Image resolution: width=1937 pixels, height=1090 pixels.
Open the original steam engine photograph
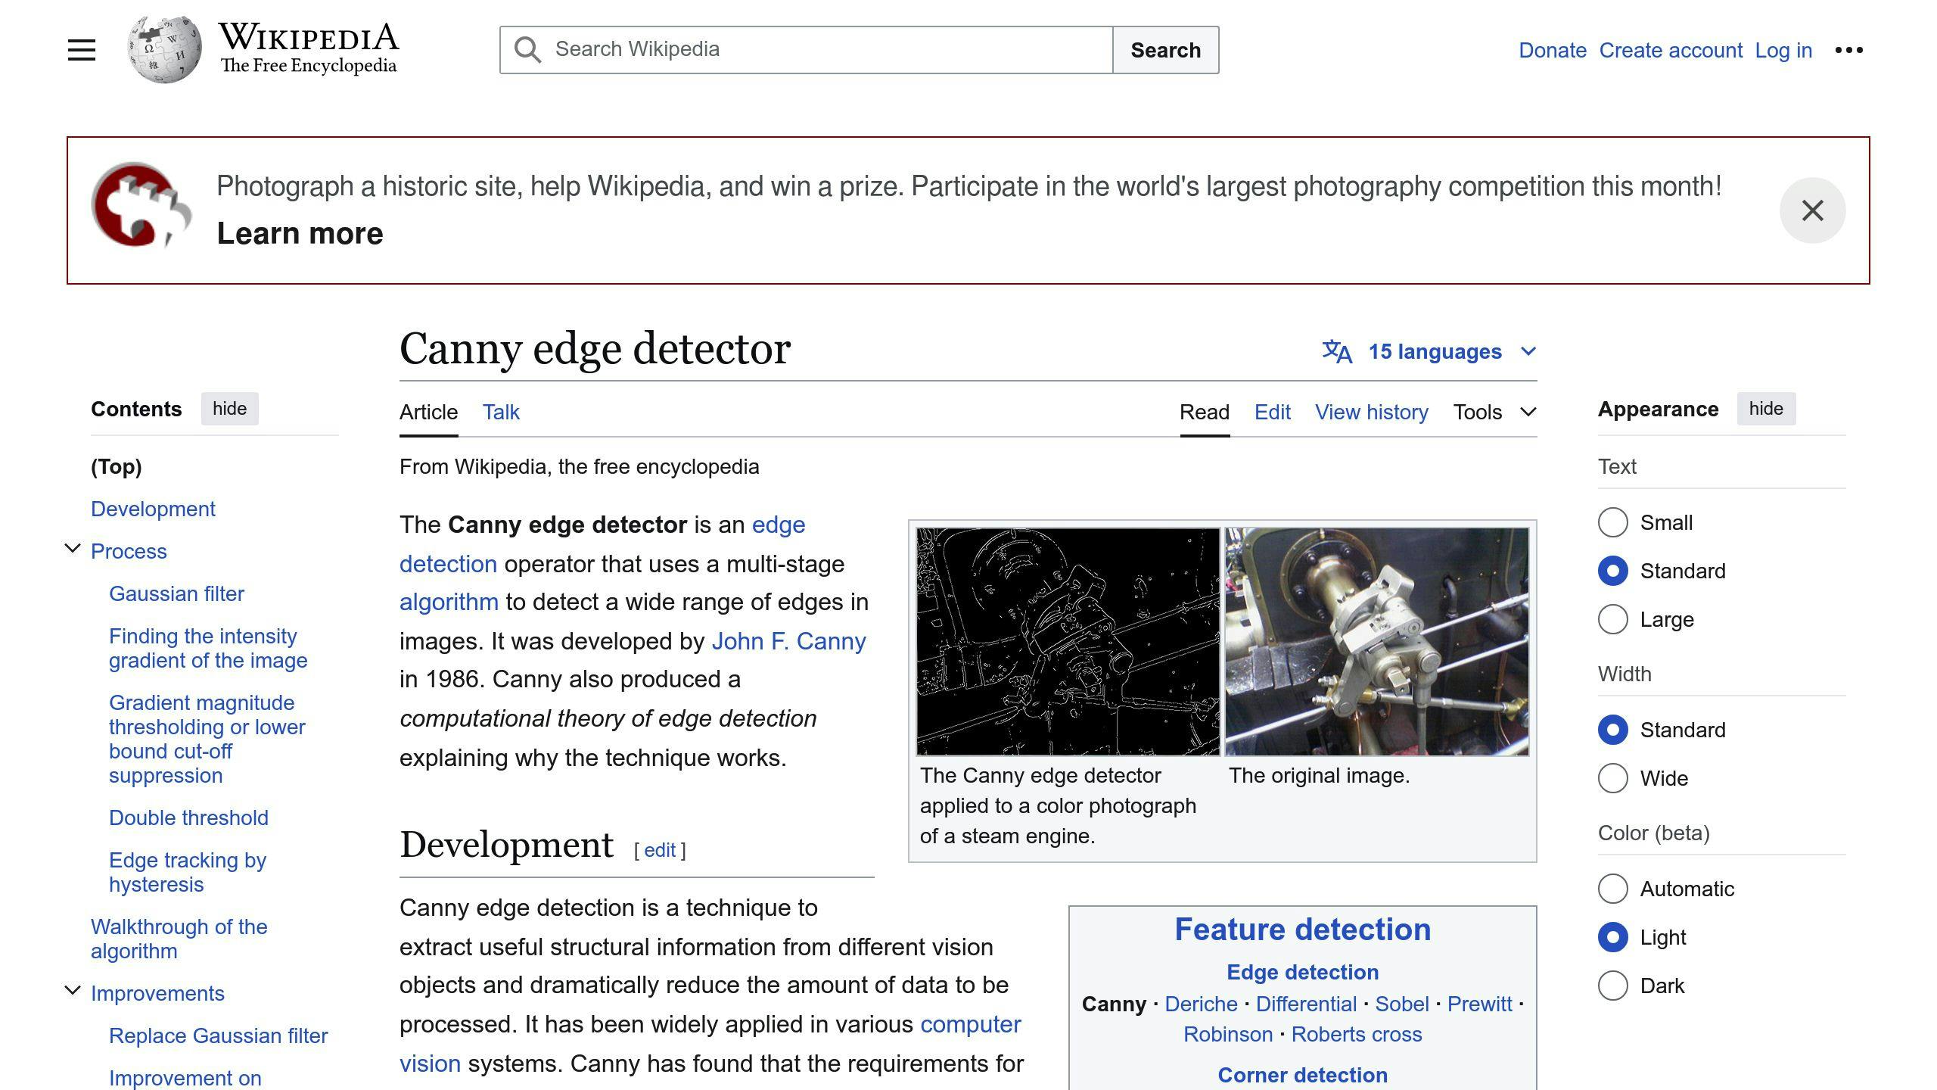click(x=1377, y=642)
